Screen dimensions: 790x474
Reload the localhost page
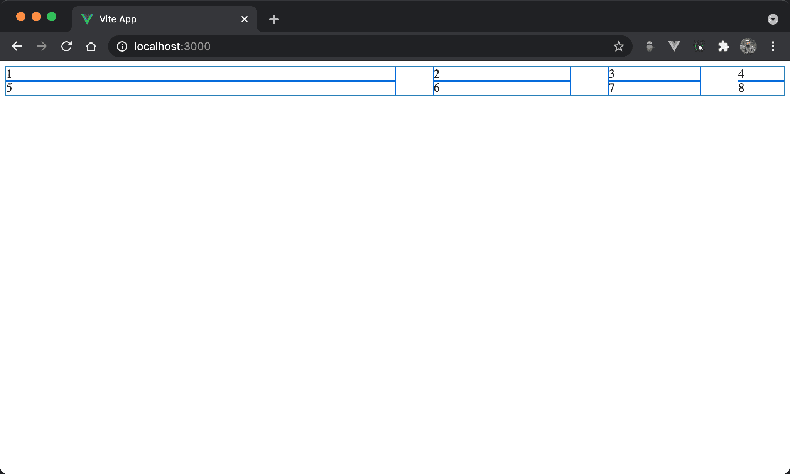[66, 47]
